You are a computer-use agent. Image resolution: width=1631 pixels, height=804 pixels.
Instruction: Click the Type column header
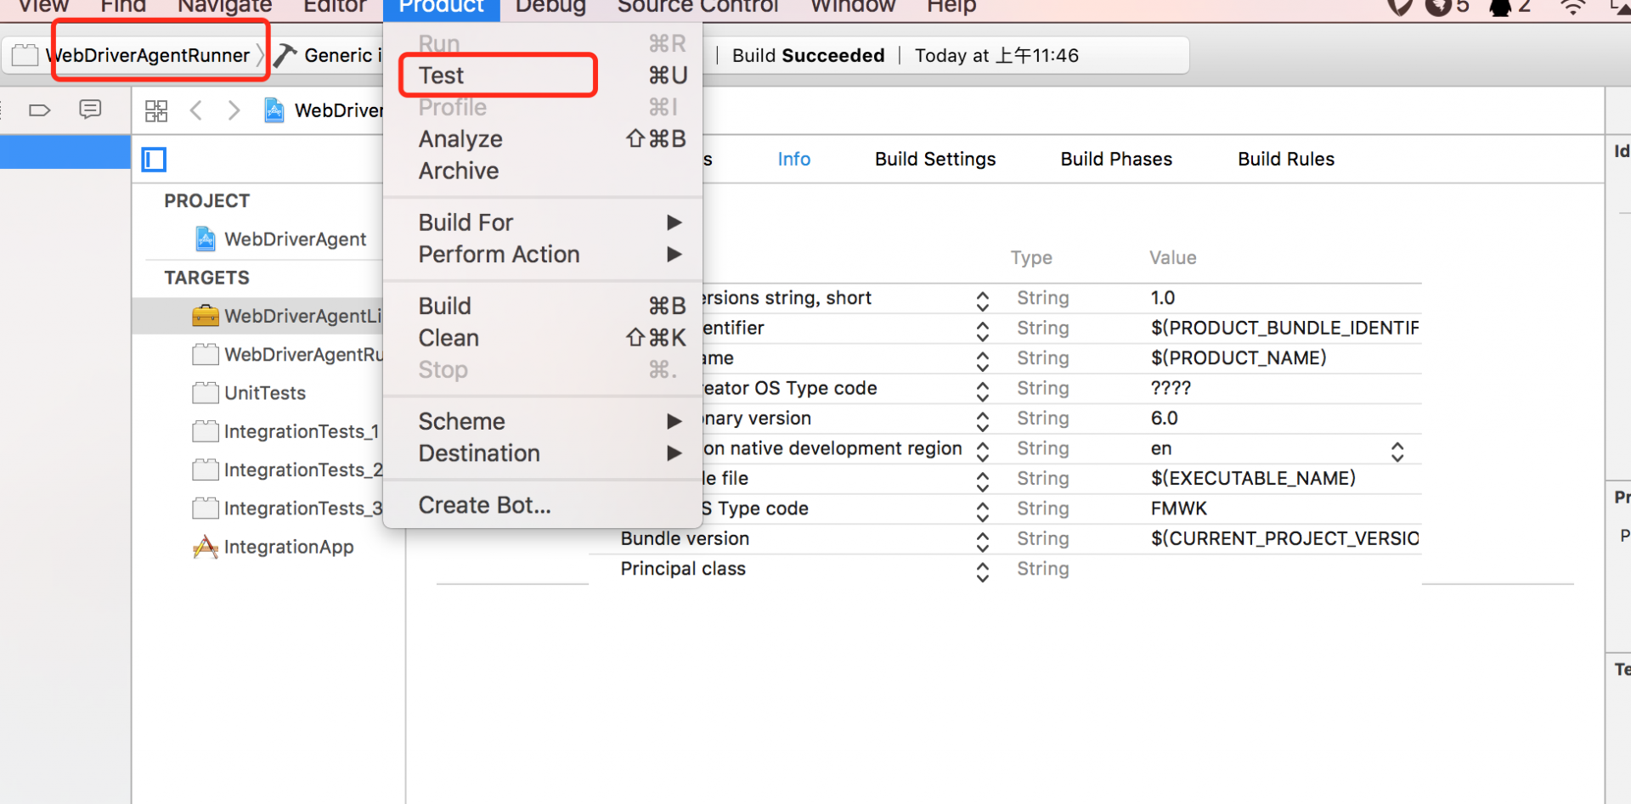click(1031, 258)
